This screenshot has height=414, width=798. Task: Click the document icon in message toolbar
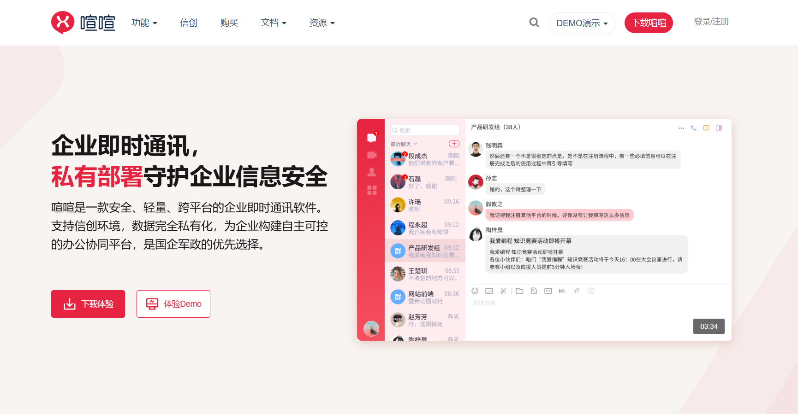[534, 291]
